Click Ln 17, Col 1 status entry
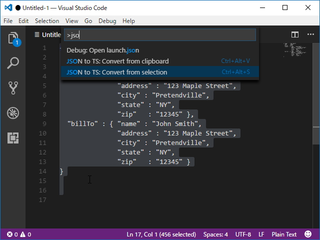320x240 pixels. (x=161, y=234)
